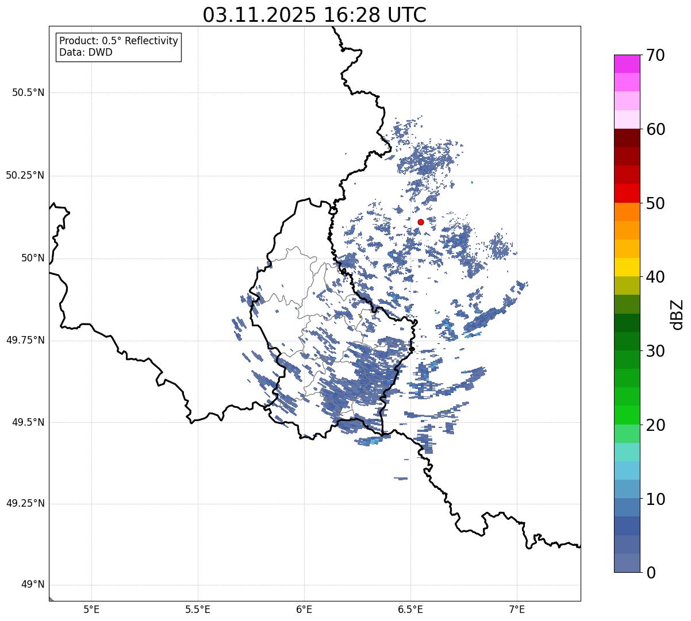691x621 pixels.
Task: Click the bright red colorbar swatch above 50
Action: coord(627,193)
